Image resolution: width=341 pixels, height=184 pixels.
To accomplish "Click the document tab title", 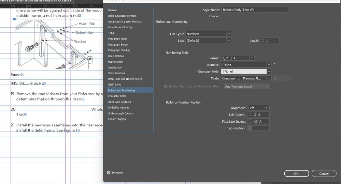I will click(35, 1).
